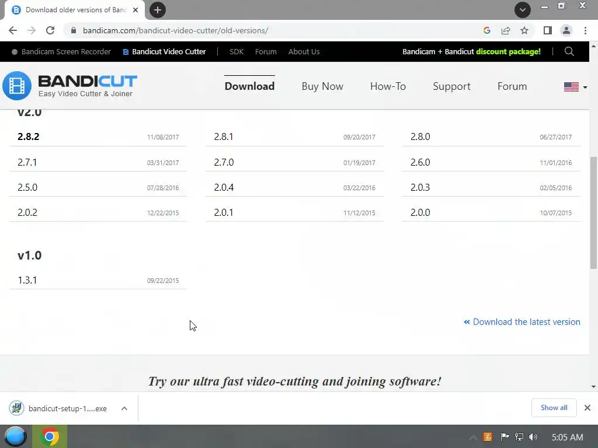Click the 5:05 AM clock

click(x=568, y=437)
